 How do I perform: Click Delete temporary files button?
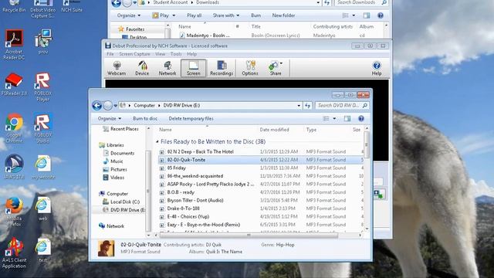(191, 118)
